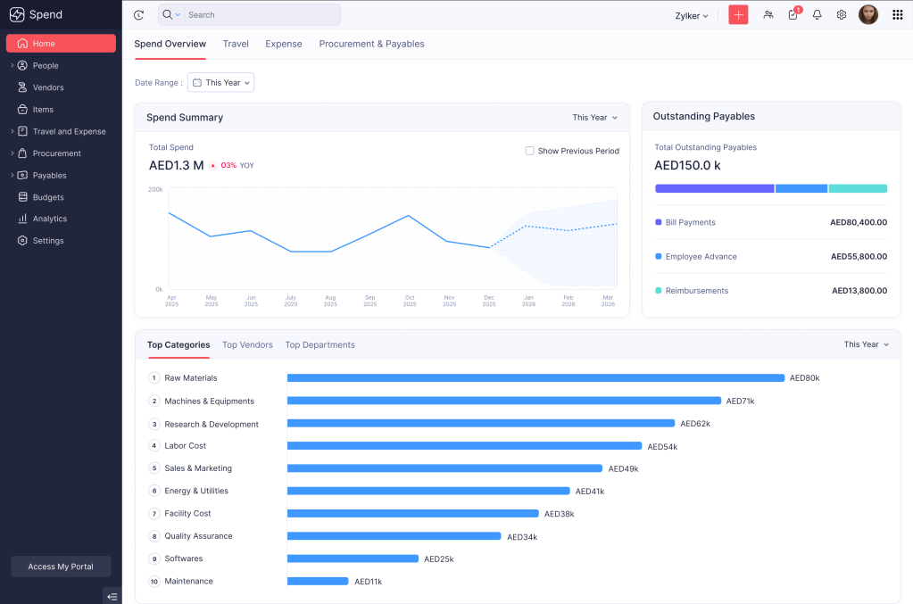Switch to Procurement & Payables tab
The height and width of the screenshot is (604, 913).
click(371, 44)
